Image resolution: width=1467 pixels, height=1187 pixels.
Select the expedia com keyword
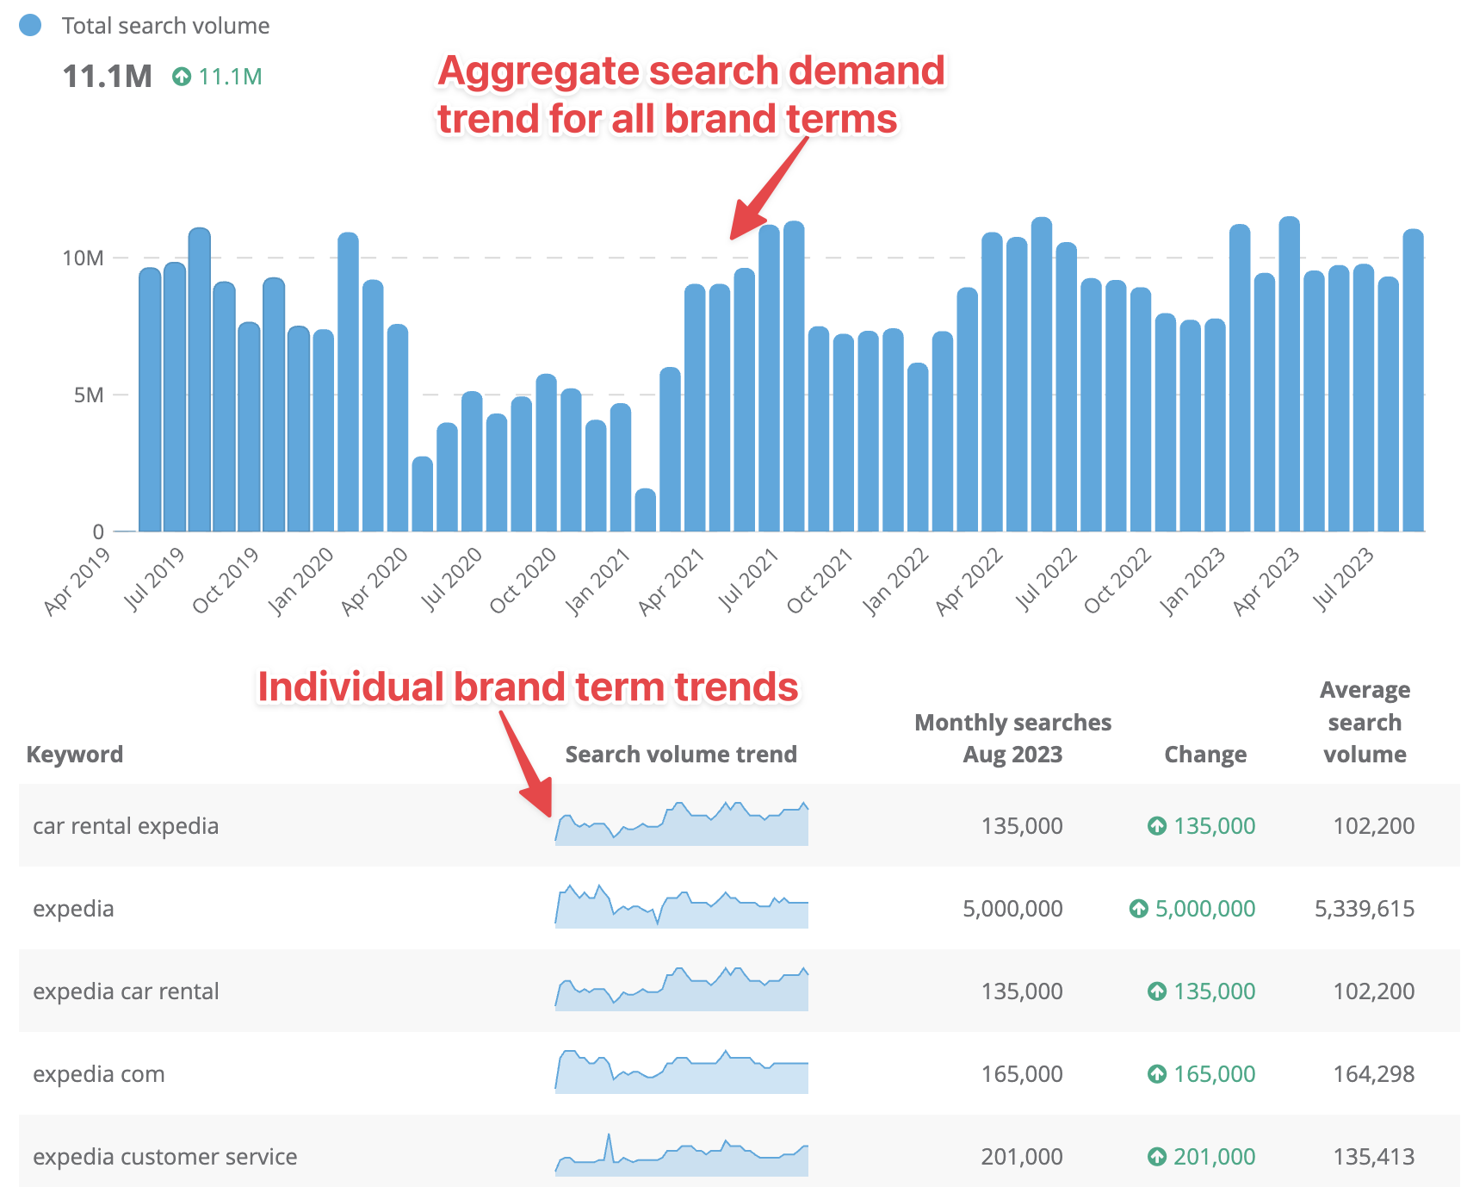tap(99, 1074)
